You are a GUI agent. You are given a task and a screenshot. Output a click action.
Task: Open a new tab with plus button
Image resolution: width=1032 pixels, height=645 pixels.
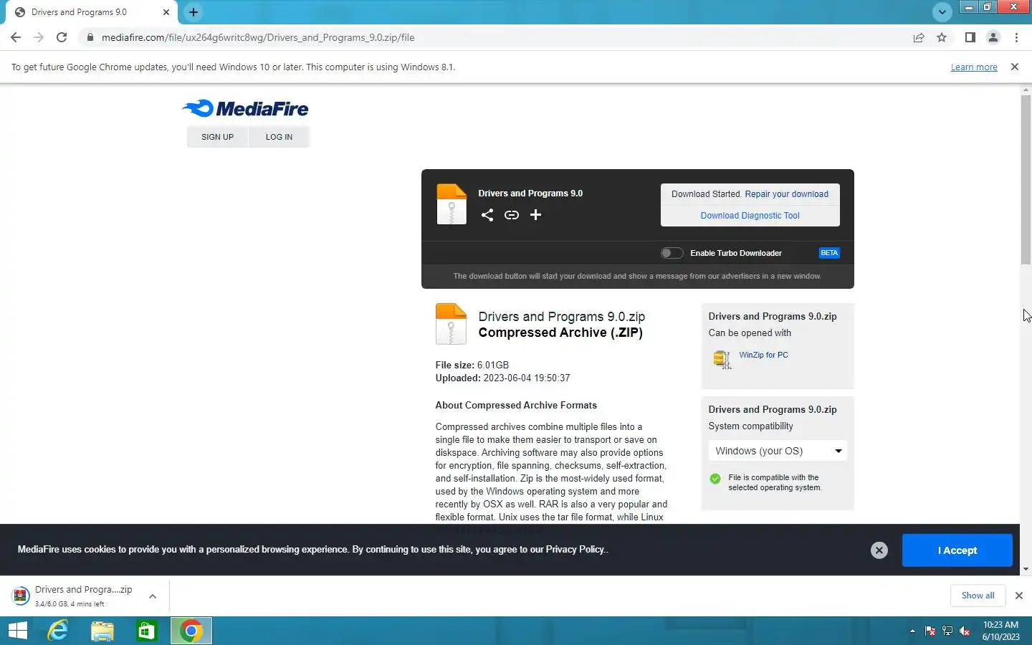pyautogui.click(x=193, y=12)
